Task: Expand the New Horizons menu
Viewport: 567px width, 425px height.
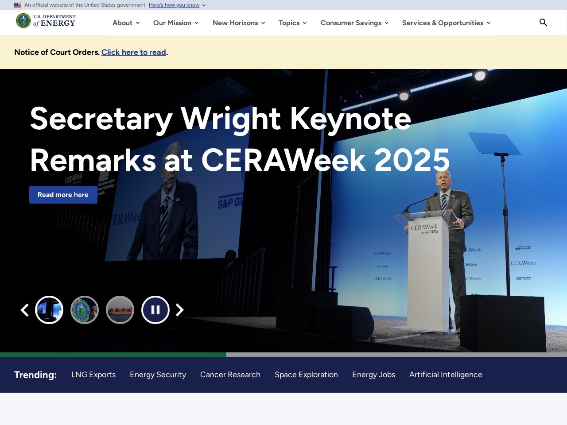Action: pyautogui.click(x=239, y=23)
